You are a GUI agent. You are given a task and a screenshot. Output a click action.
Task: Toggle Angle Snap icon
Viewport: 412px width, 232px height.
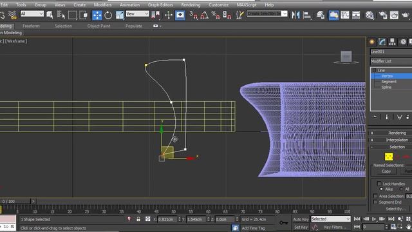click(x=205, y=15)
